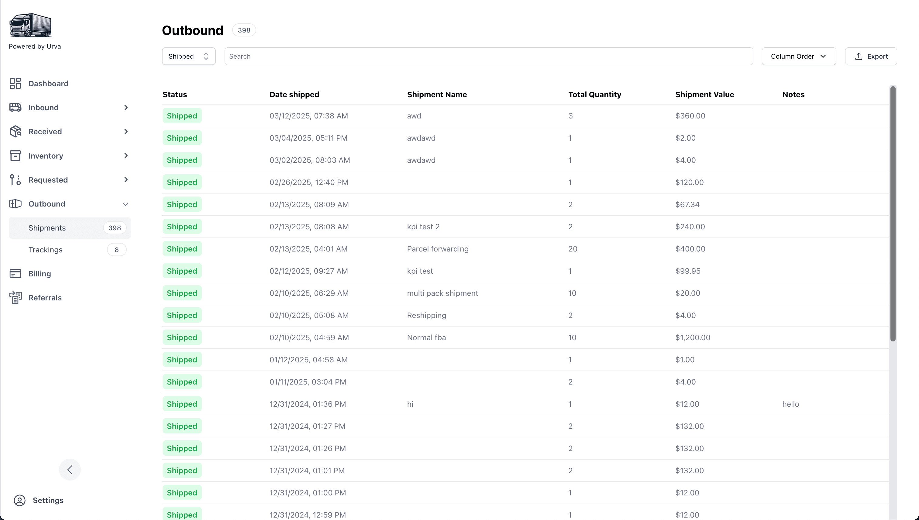Click the Billing credit card icon
The height and width of the screenshot is (520, 919).
[x=15, y=274]
